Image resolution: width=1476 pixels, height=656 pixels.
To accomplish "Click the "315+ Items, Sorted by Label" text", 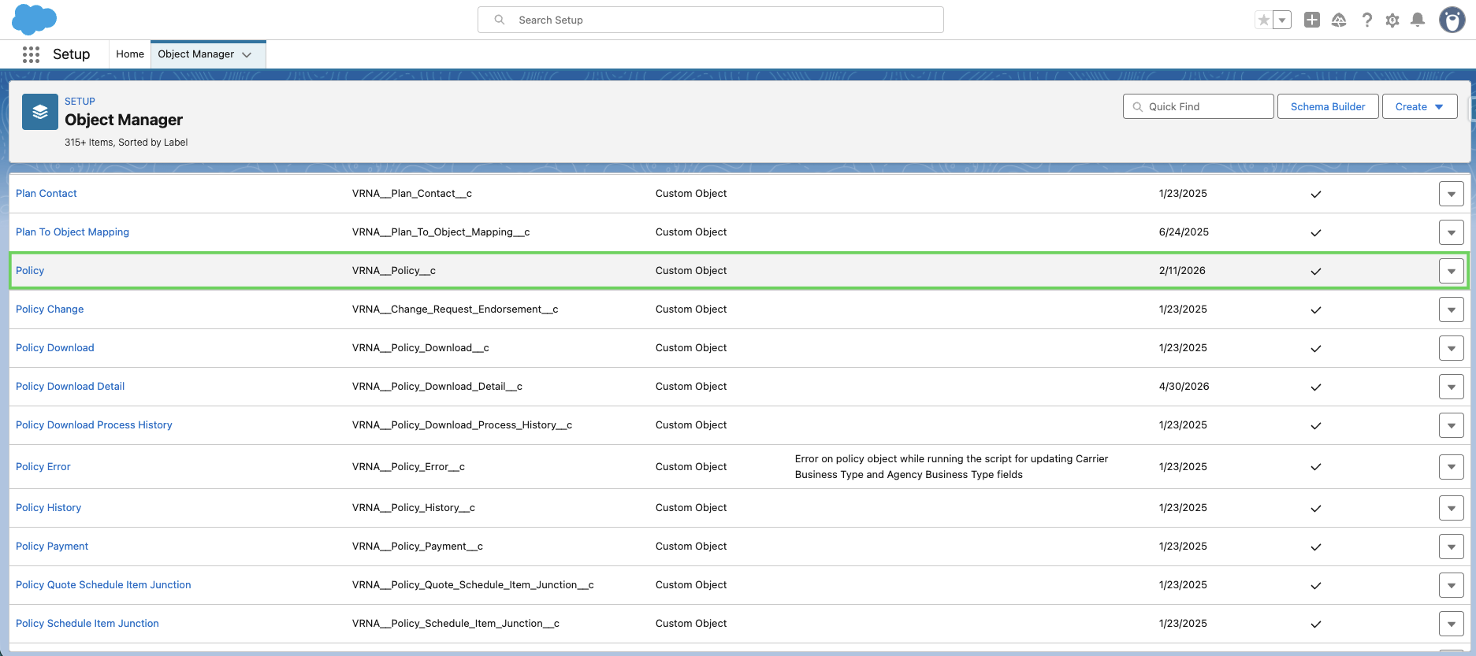I will pyautogui.click(x=126, y=143).
